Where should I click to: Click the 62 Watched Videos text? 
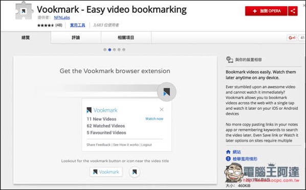pyautogui.click(x=106, y=126)
